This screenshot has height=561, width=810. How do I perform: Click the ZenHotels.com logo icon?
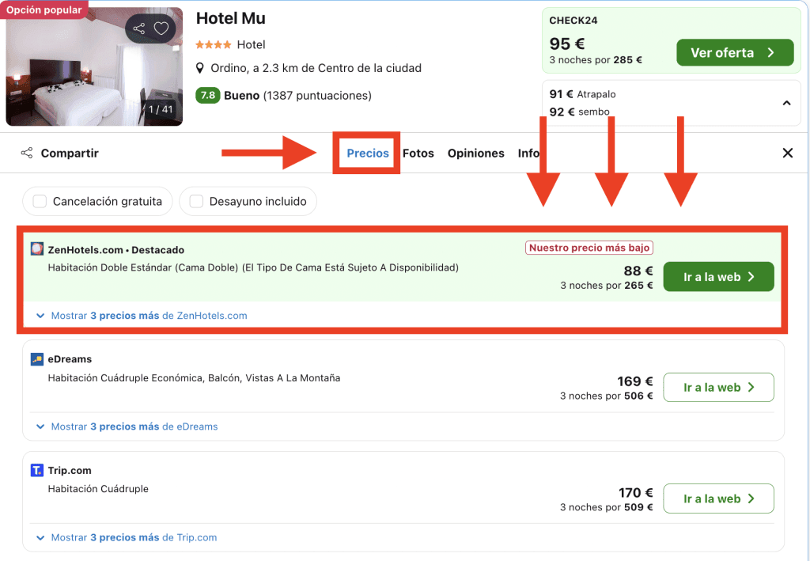click(x=37, y=249)
